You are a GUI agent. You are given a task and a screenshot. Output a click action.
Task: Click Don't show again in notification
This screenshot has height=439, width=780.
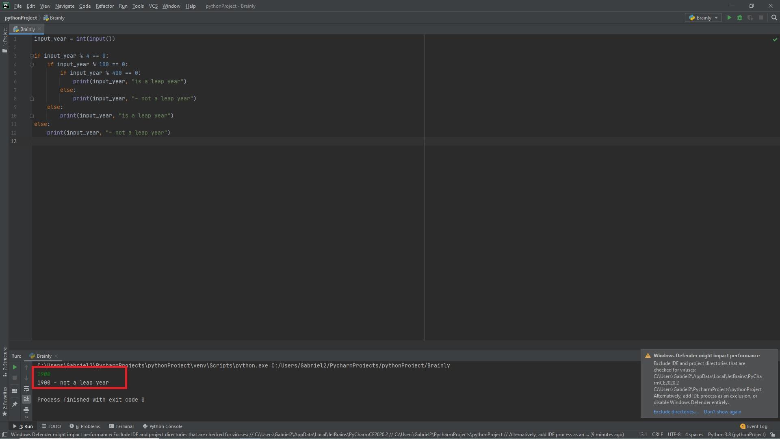[x=722, y=412]
